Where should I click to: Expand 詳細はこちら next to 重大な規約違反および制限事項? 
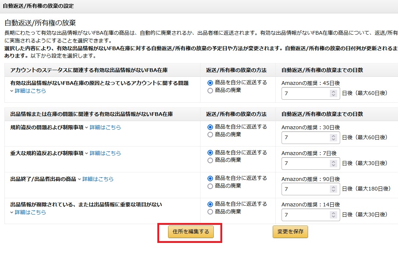[x=105, y=153]
